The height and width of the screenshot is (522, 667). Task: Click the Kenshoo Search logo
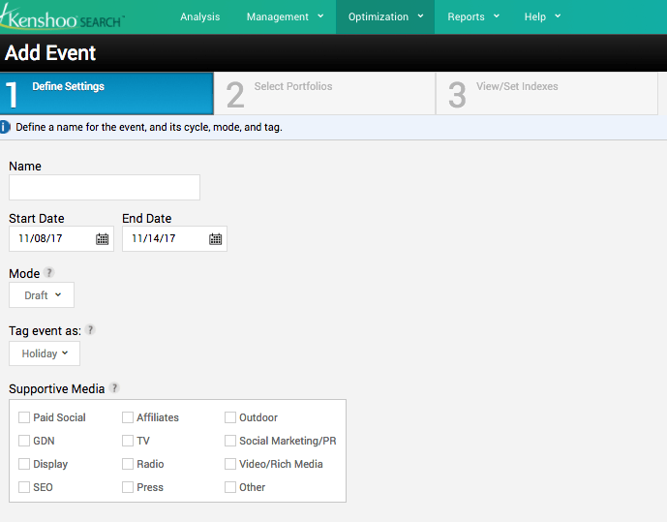[63, 17]
